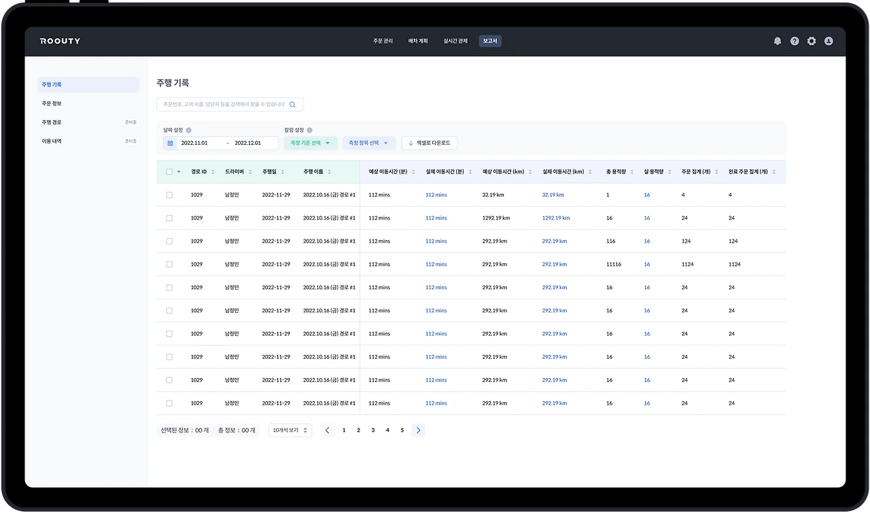The width and height of the screenshot is (870, 512).
Task: Go to page 5
Action: (x=402, y=430)
